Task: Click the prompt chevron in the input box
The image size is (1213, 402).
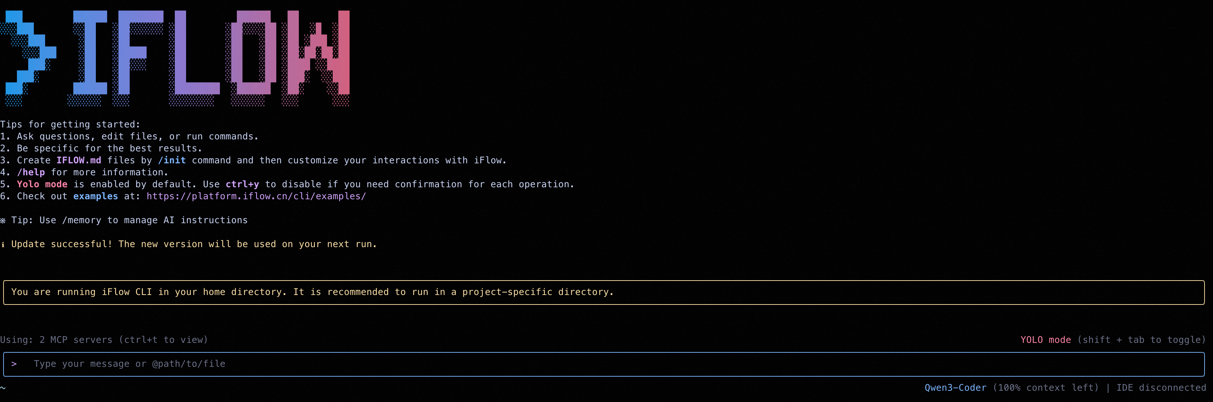Action: coord(14,364)
